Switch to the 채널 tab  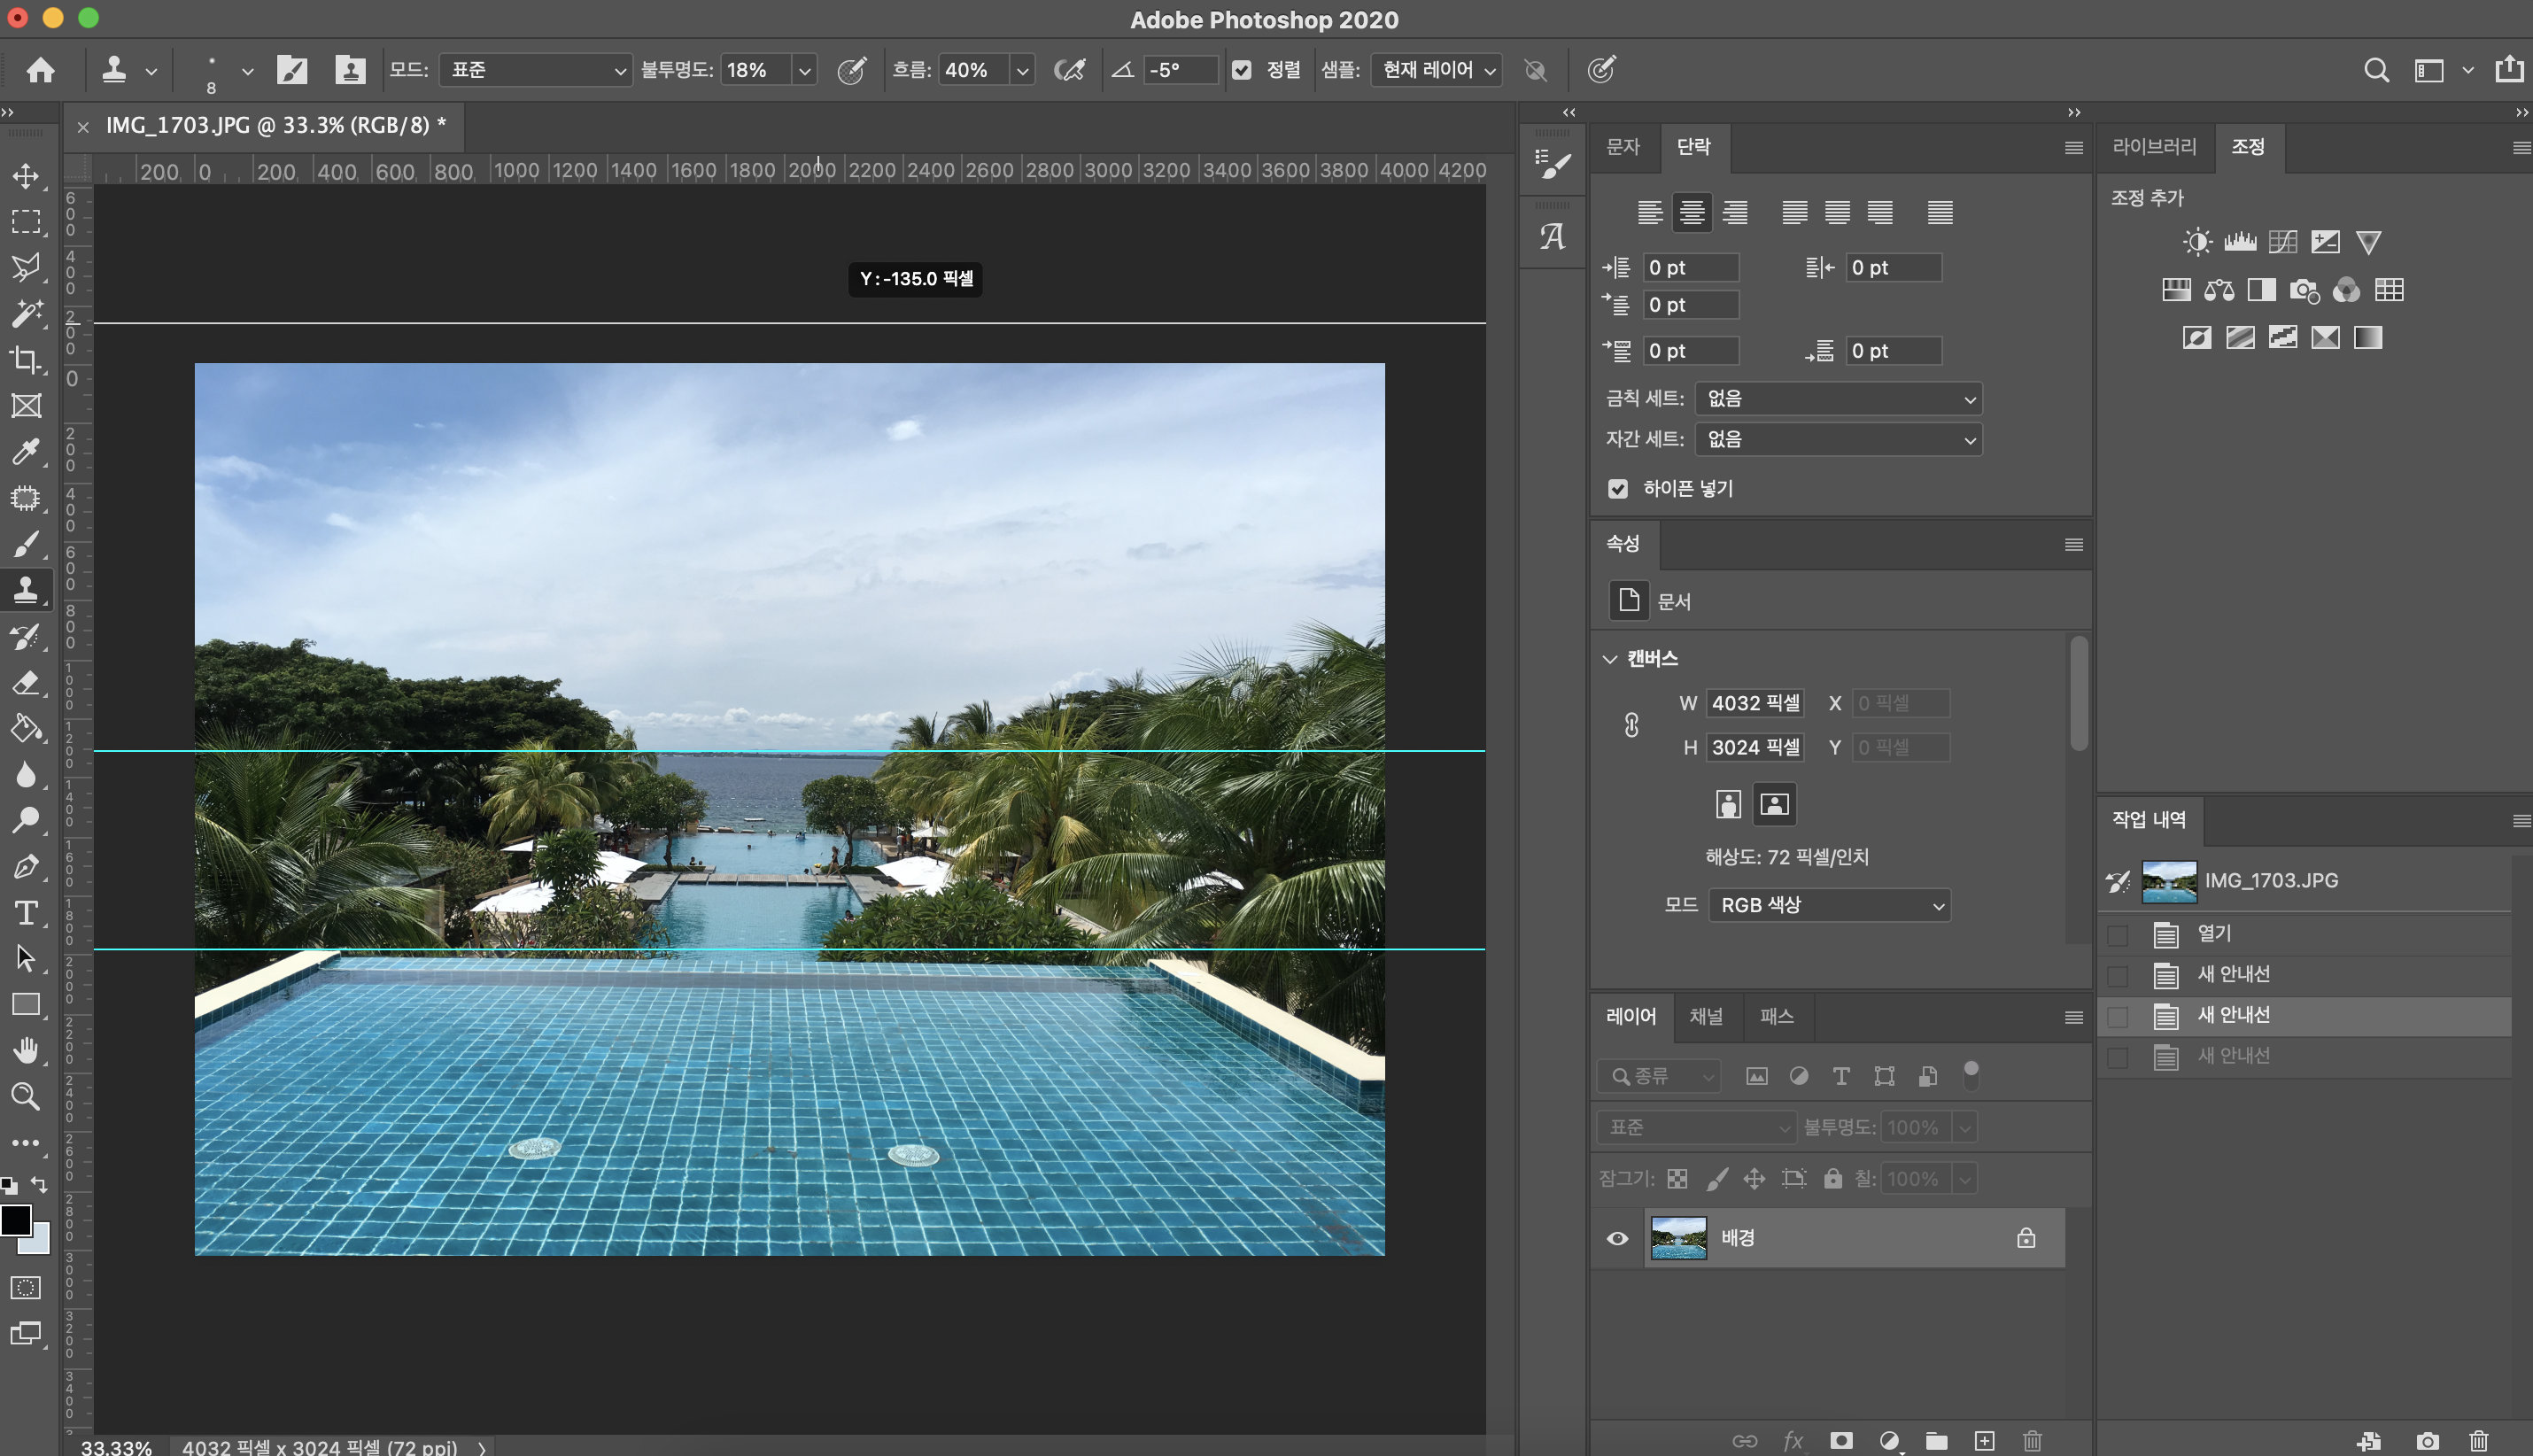(1705, 1016)
